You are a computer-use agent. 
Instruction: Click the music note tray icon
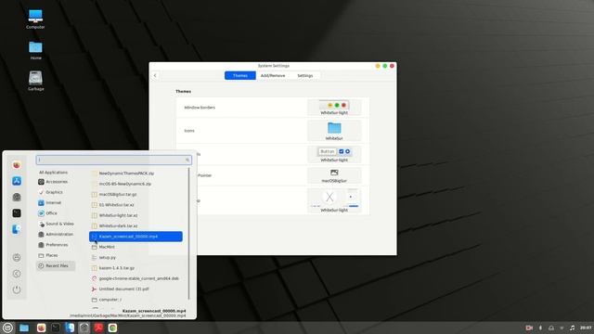(x=572, y=328)
